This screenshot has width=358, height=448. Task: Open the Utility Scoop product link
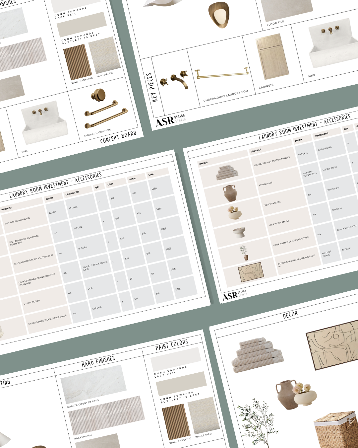click(173, 269)
